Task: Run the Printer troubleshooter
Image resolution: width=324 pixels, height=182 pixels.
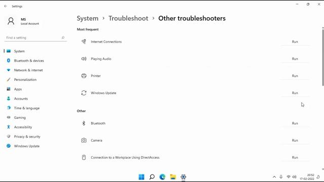Action: [x=295, y=76]
